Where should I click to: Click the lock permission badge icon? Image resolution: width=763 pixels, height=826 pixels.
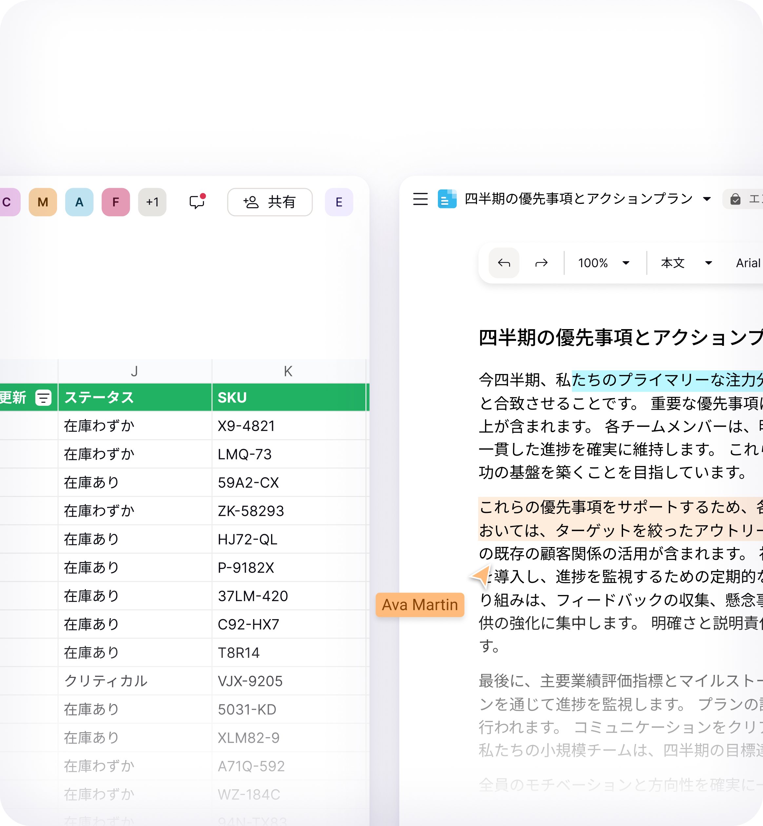click(735, 199)
